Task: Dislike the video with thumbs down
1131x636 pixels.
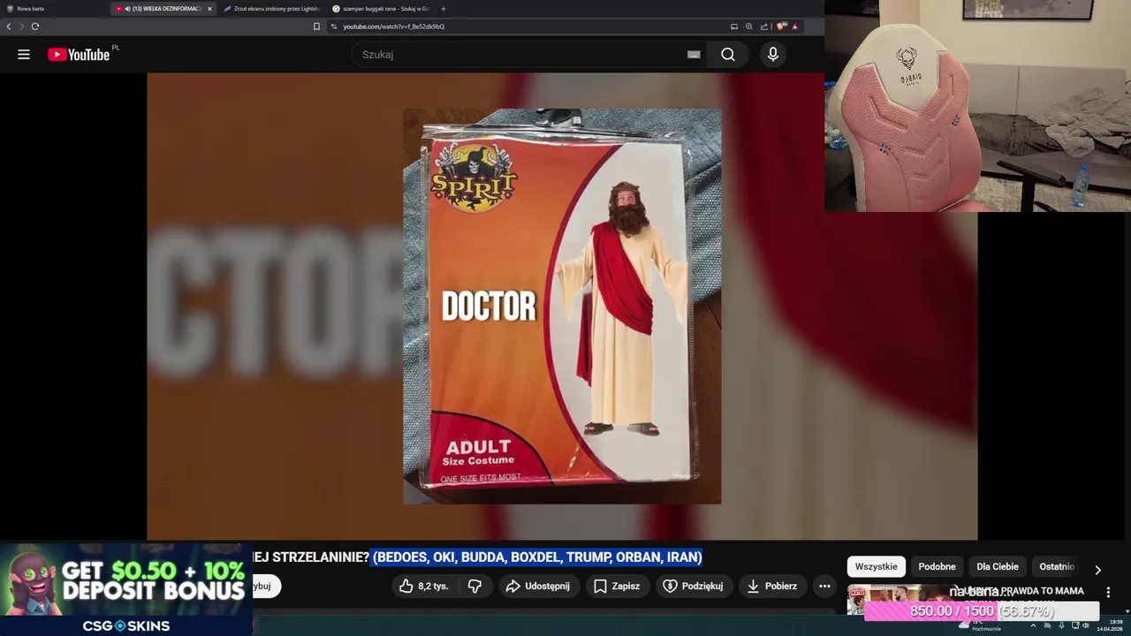Action: pyautogui.click(x=474, y=586)
